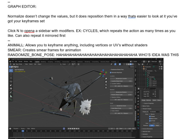Toggle the Location Uniform checkbox

pos(110,84)
